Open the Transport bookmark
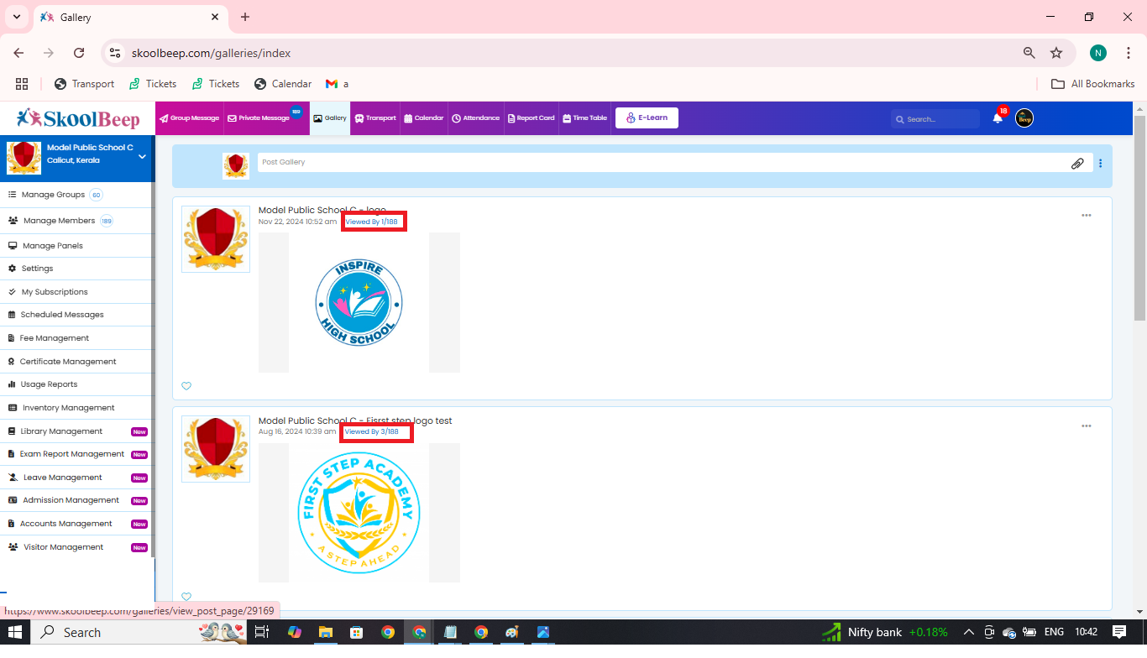The height and width of the screenshot is (658, 1147). [84, 84]
